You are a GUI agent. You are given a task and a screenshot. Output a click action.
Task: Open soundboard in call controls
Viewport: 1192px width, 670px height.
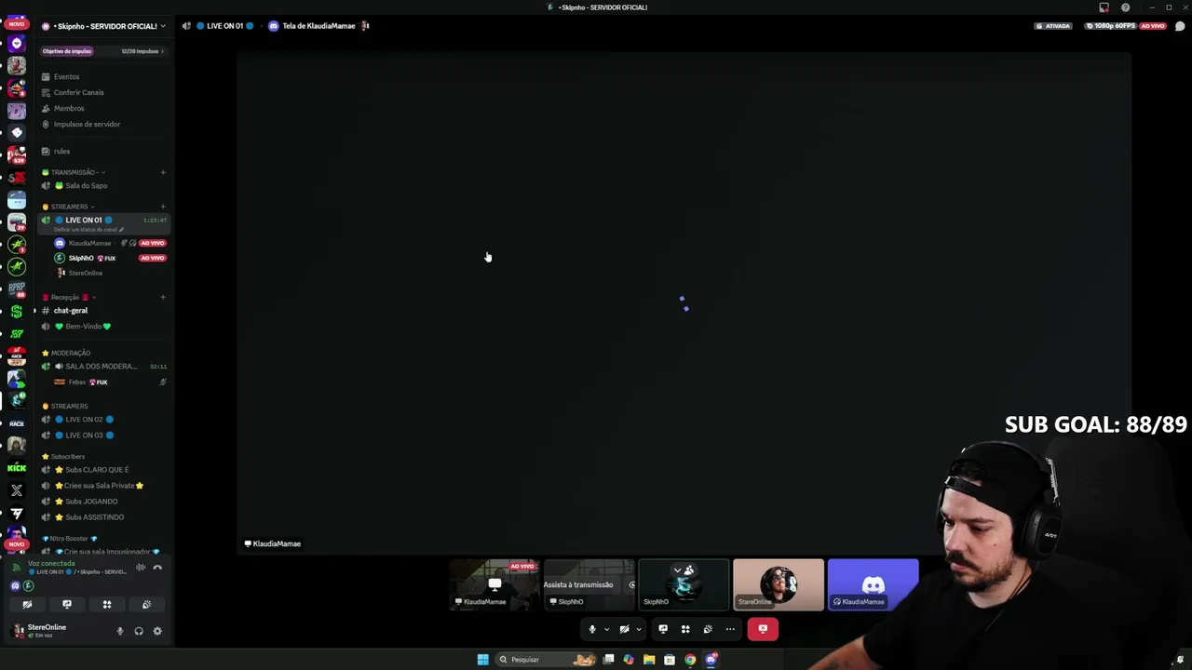[708, 629]
